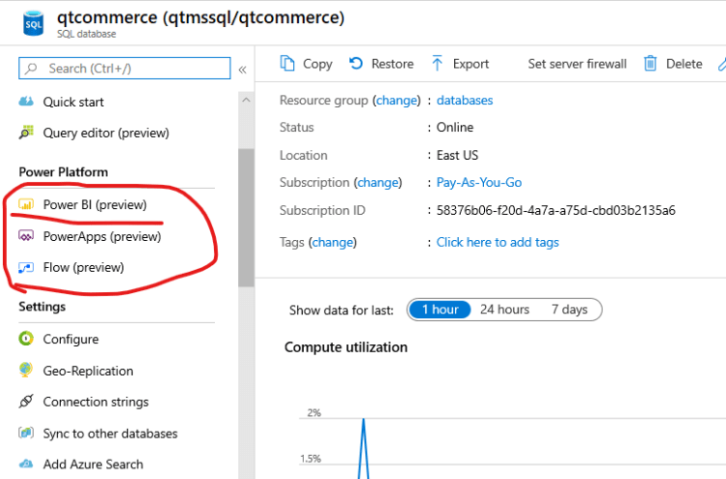Click the search magnifier icon in sidebar
The image size is (726, 479).
point(31,69)
